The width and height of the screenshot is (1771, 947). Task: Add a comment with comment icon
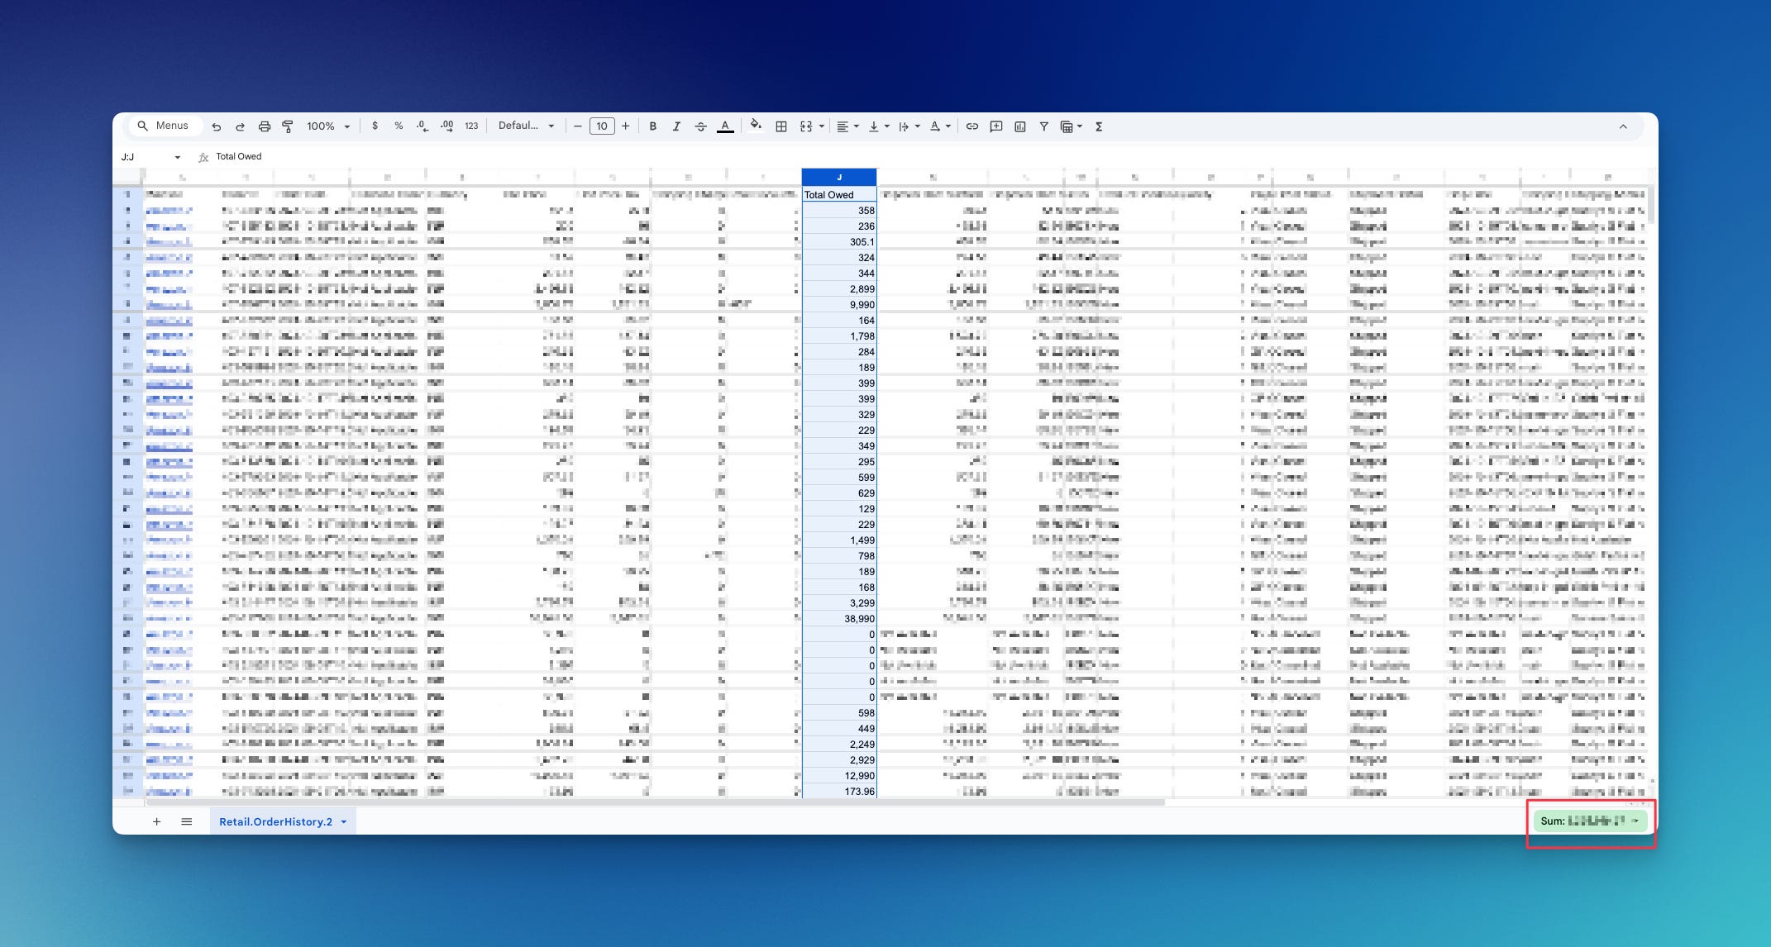996,126
